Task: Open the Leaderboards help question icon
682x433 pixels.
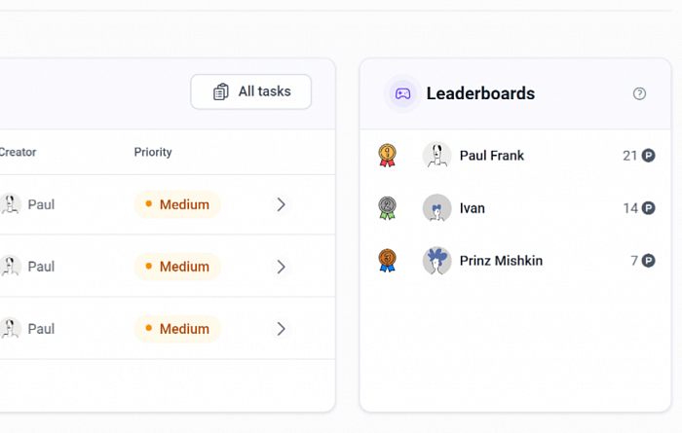Action: click(639, 93)
